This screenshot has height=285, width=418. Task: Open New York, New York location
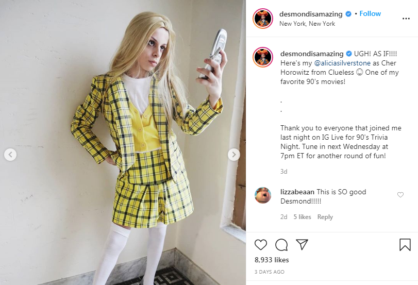click(x=307, y=24)
